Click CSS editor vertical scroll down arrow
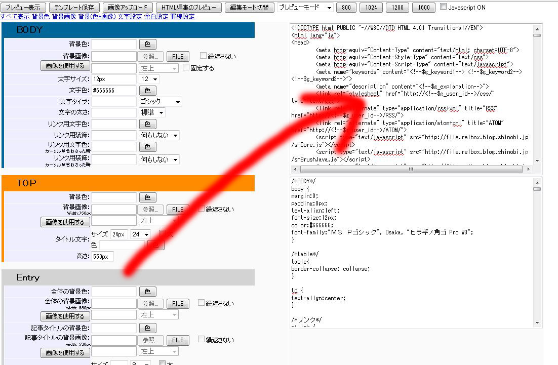 (537, 323)
